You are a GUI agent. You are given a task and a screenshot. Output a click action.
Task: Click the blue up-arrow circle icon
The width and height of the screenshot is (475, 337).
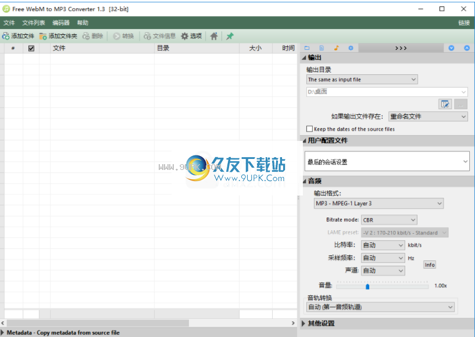pos(467,48)
